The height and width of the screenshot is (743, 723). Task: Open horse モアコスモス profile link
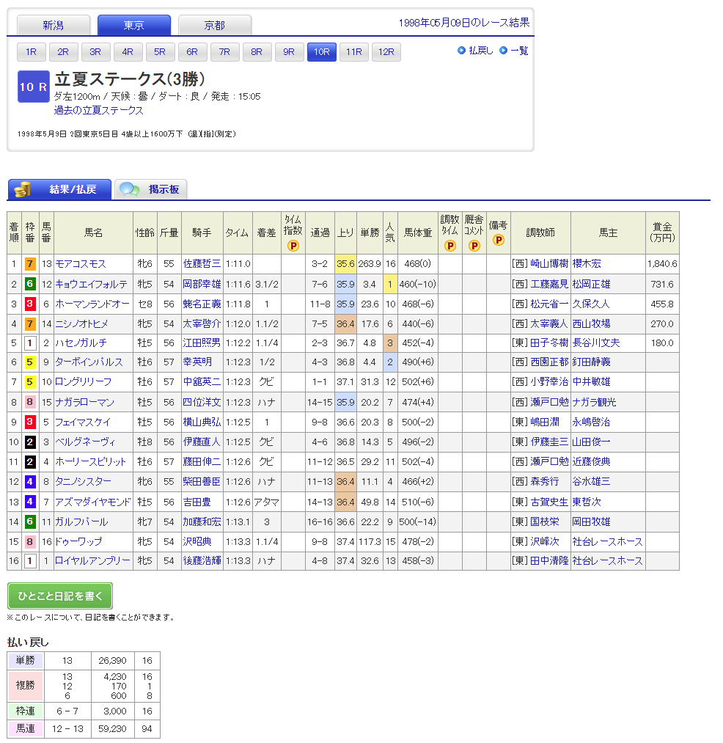click(81, 264)
